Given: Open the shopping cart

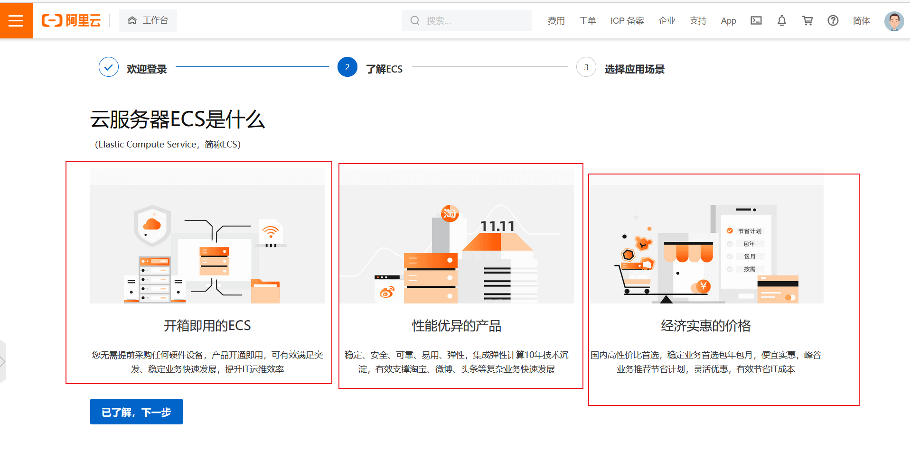Looking at the screenshot, I should (x=807, y=20).
